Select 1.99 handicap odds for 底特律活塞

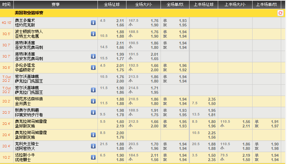[x=120, y=54]
